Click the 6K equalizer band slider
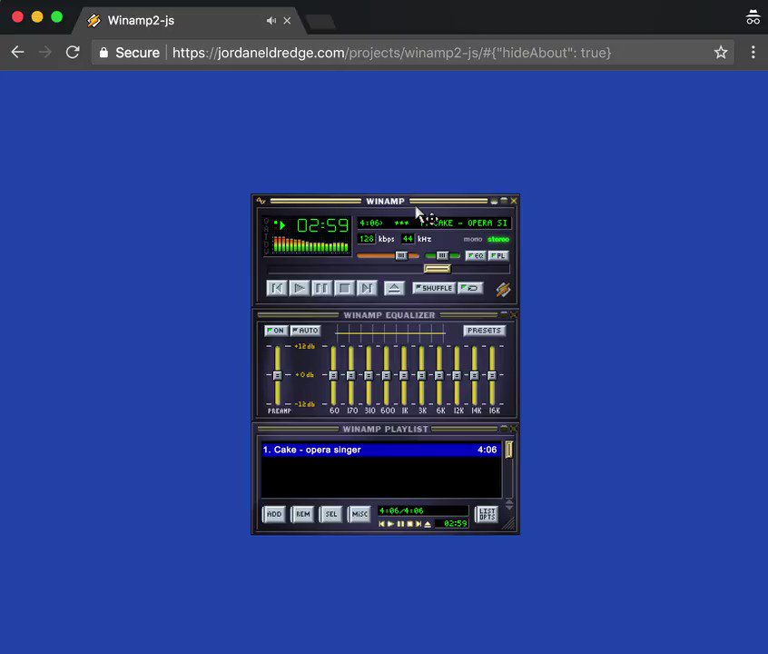Viewport: 768px width, 654px height. (x=439, y=375)
